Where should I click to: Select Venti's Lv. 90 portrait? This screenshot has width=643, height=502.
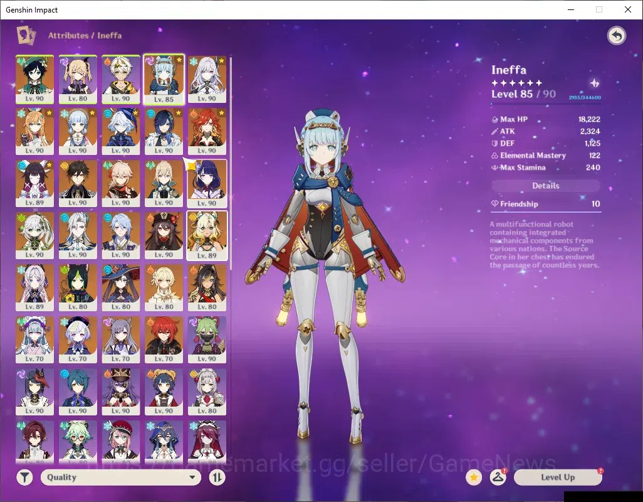pos(35,79)
